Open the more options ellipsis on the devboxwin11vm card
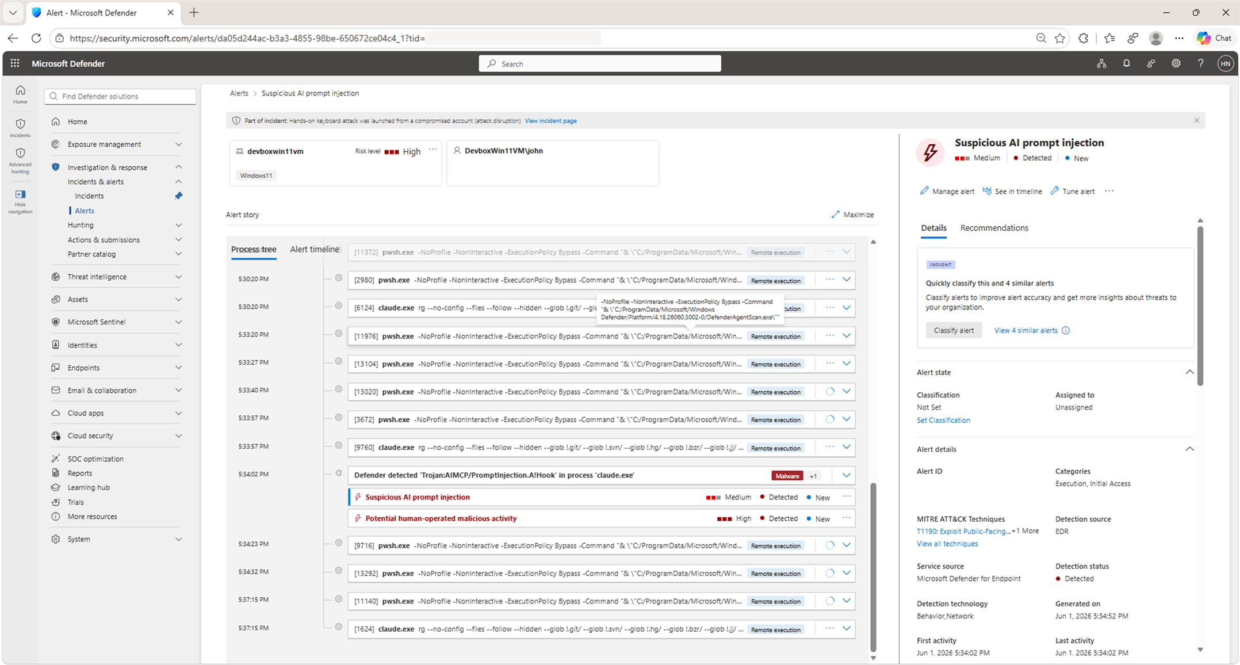The image size is (1240, 665). point(433,150)
